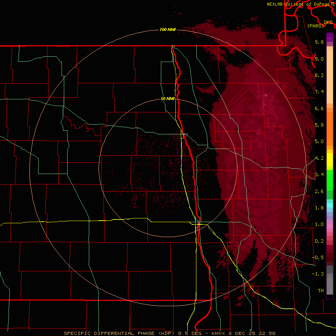This screenshot has width=336, height=336.
Task: Click the [PHAS] units label
Action: (315, 26)
